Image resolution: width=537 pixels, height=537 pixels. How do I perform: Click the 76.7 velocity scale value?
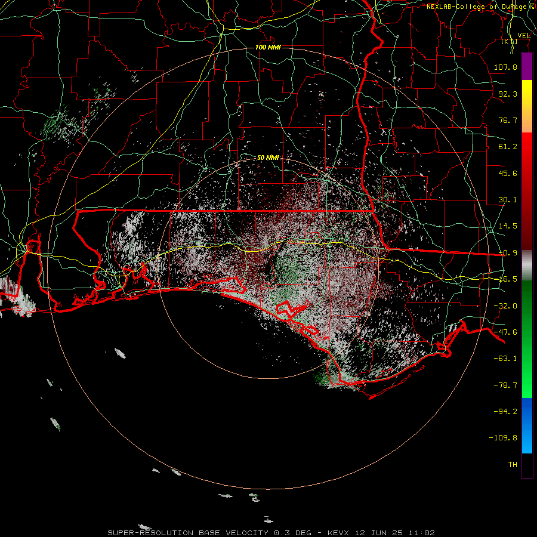tap(508, 120)
